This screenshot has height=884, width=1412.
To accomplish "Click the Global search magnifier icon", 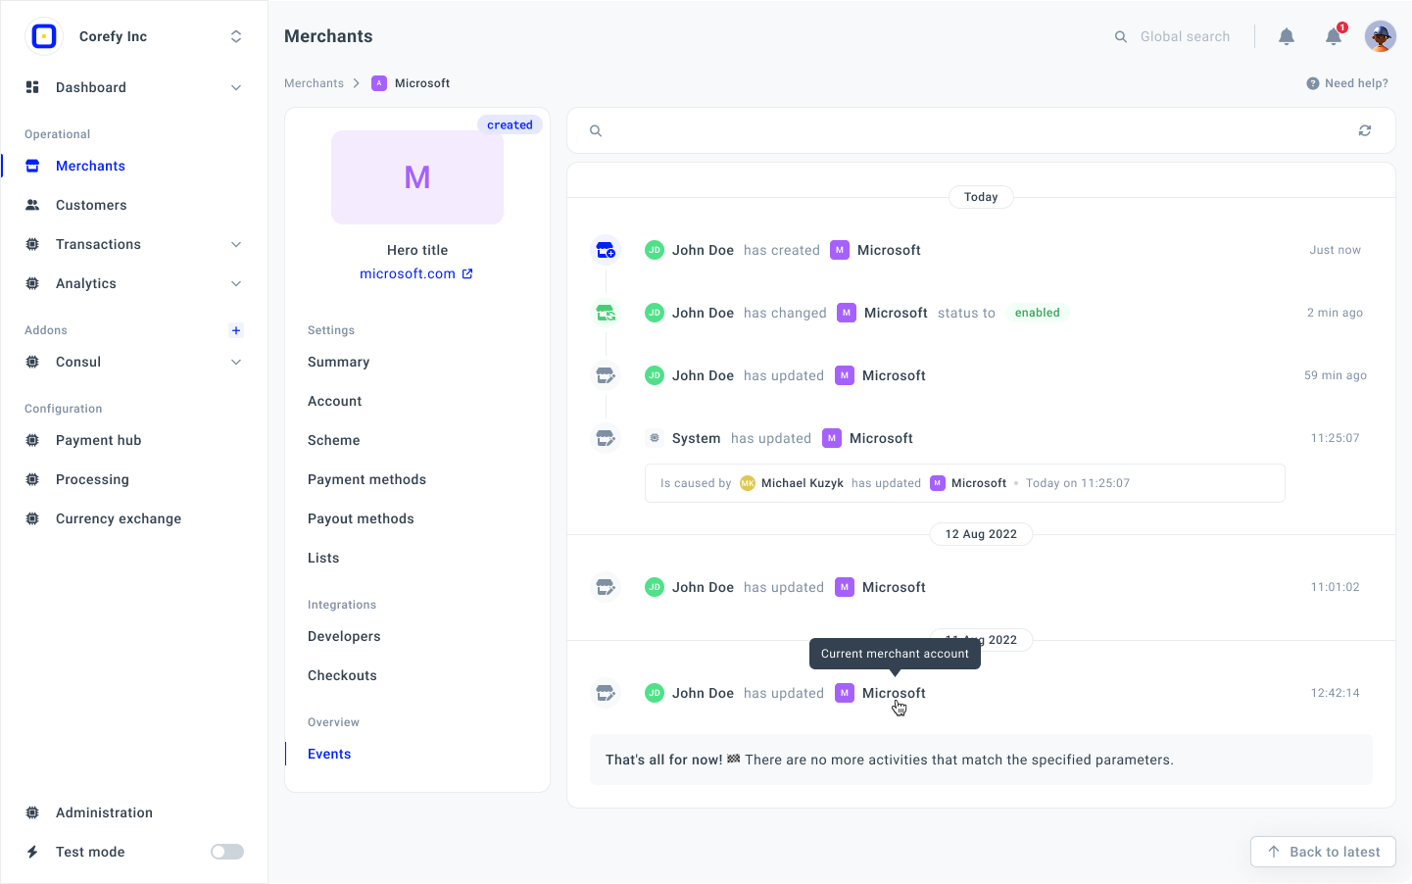I will (x=1121, y=36).
